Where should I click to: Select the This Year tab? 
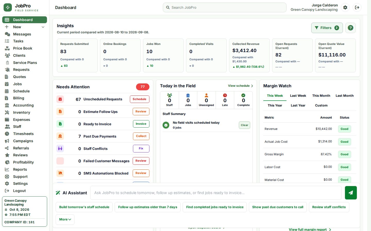[x=275, y=105]
